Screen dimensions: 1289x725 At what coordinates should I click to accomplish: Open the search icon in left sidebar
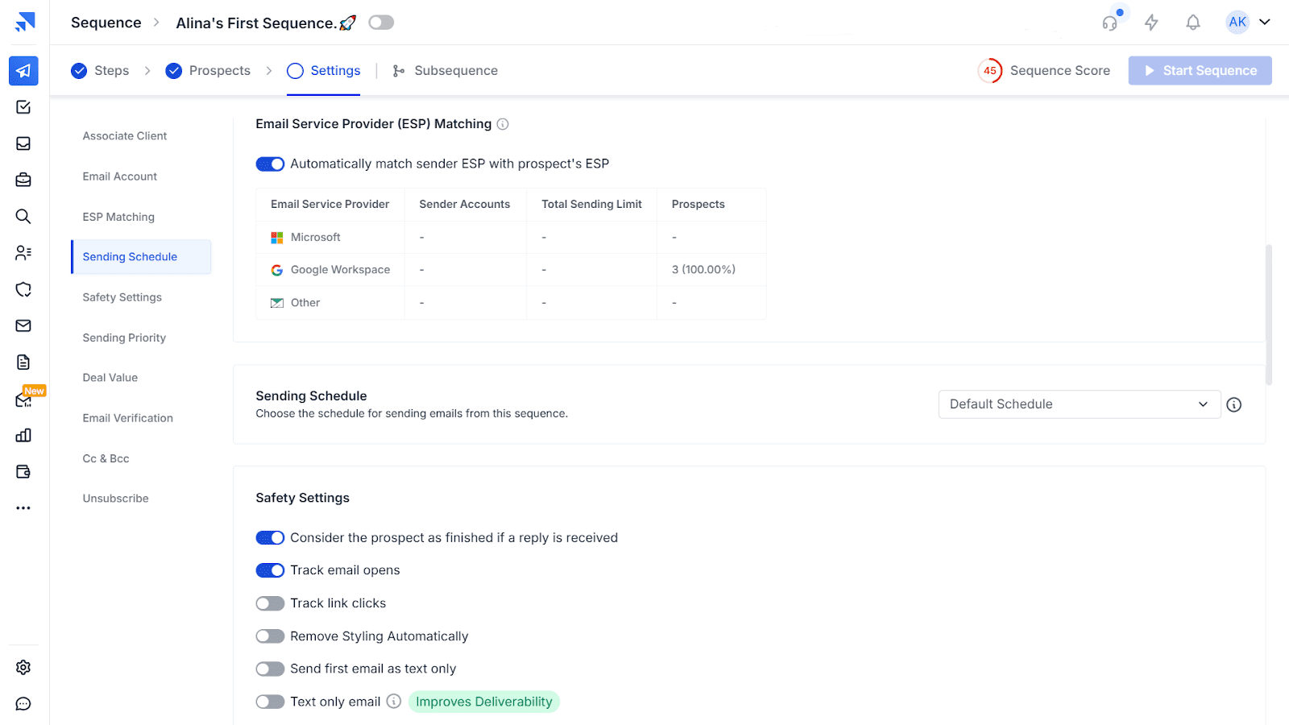(23, 217)
